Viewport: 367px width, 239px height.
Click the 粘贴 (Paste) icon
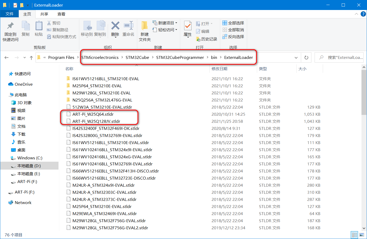coord(38,29)
